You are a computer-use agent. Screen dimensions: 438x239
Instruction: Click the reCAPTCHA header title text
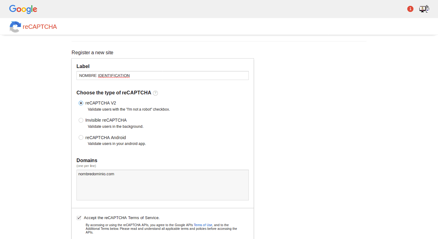(x=40, y=27)
